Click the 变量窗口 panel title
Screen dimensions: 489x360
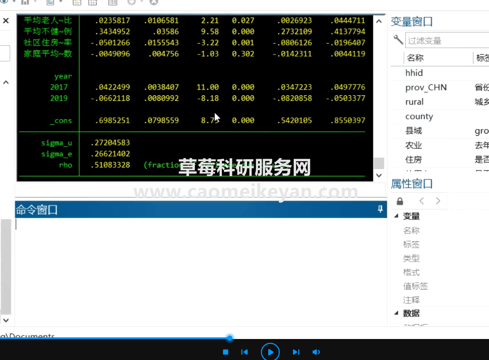412,22
